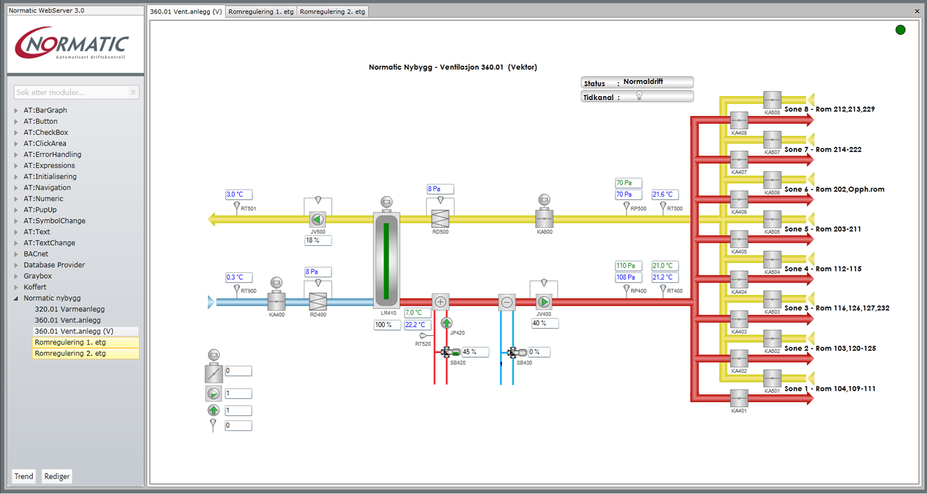Click the 3,0 °C RT501 reading

(x=239, y=194)
